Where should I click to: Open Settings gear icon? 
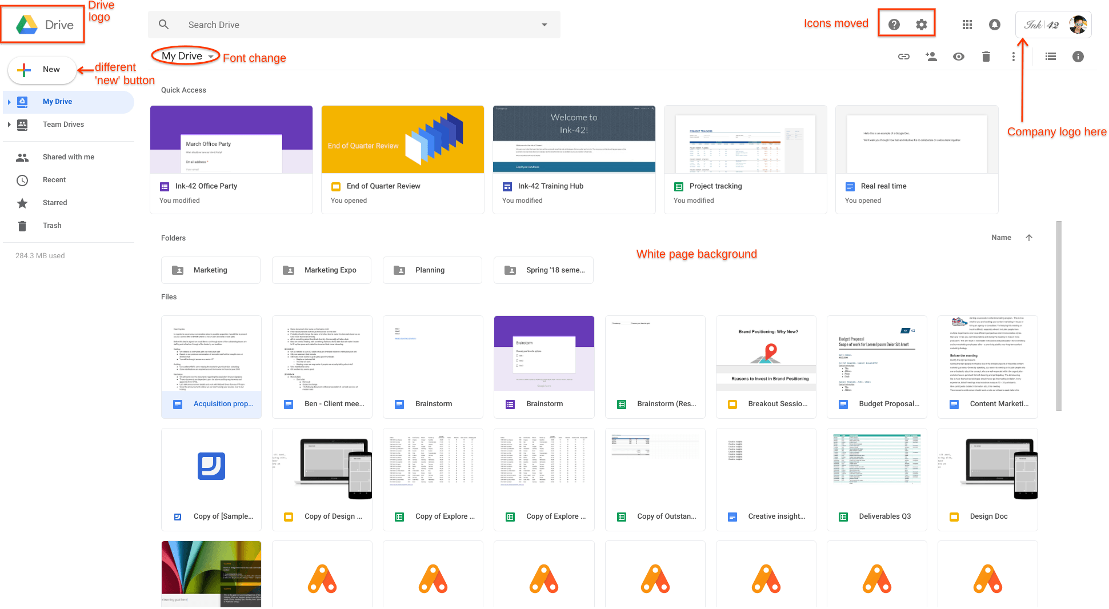[x=922, y=25]
